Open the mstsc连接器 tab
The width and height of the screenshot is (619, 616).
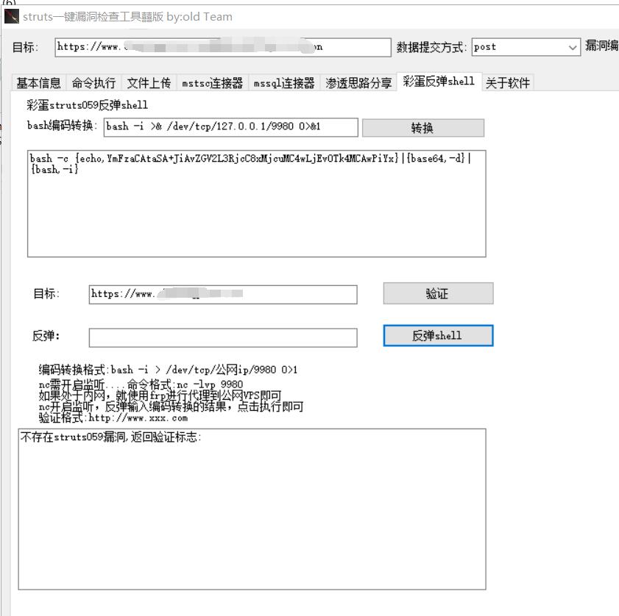[x=213, y=83]
